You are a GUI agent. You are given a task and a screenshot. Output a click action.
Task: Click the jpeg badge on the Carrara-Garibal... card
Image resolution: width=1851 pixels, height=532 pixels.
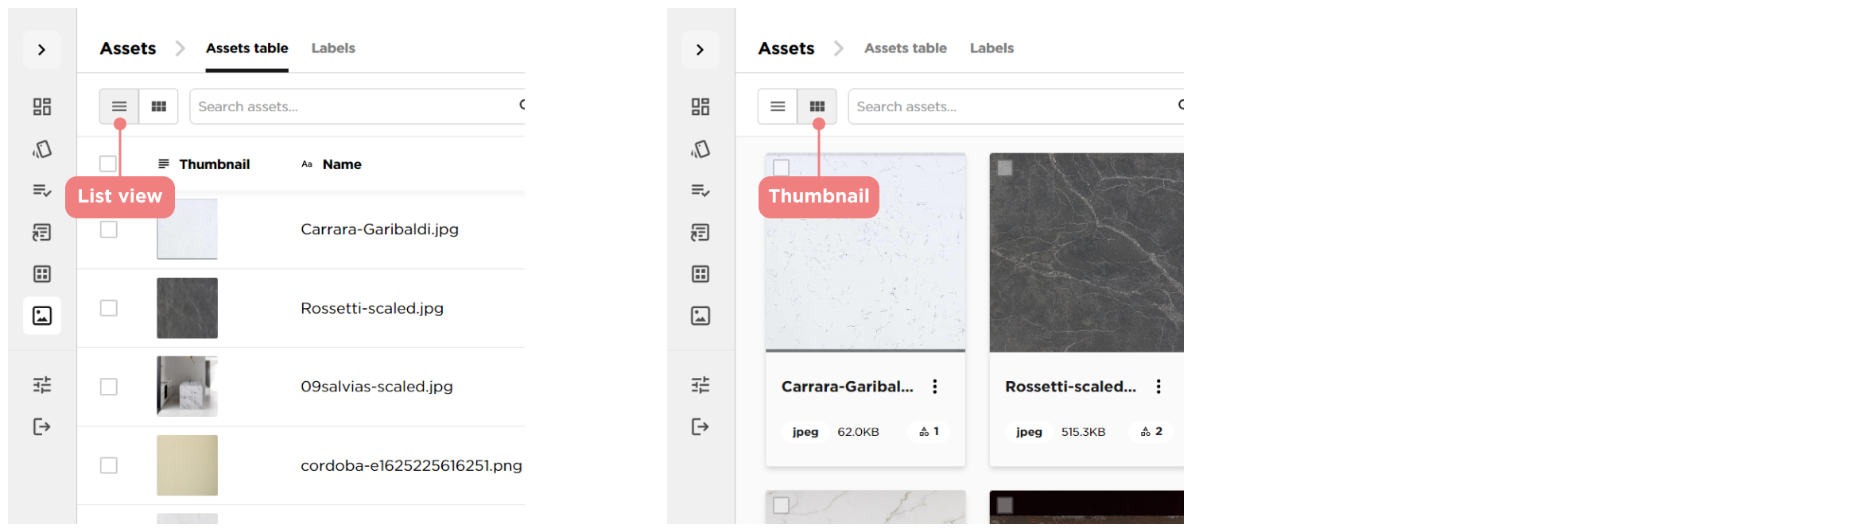(x=805, y=432)
